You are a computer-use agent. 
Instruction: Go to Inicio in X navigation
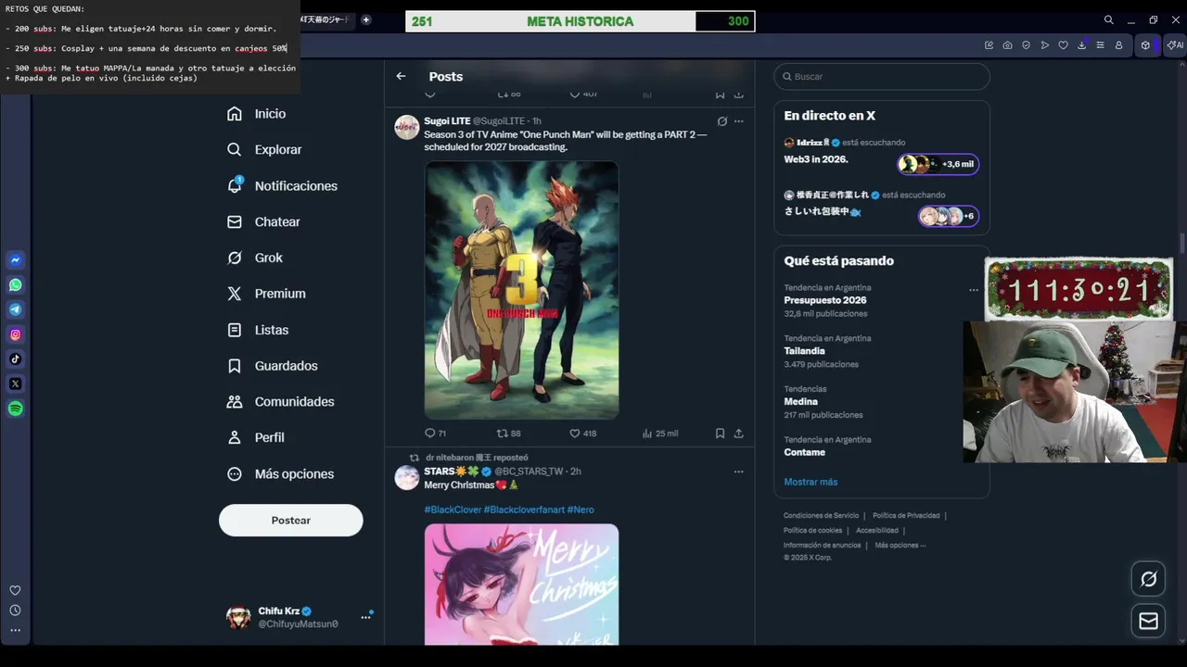(256, 113)
